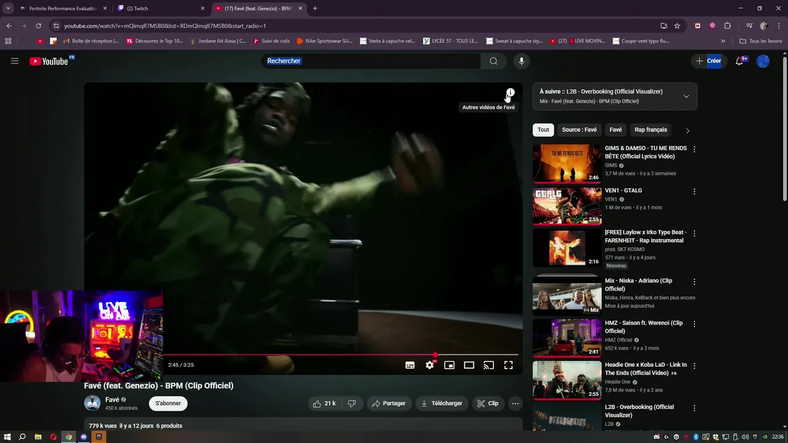
Task: Switch to the Twitch browser tab
Action: click(x=161, y=9)
